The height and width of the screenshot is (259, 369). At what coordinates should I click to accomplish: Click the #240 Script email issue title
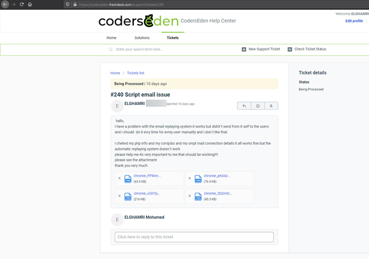tap(140, 95)
